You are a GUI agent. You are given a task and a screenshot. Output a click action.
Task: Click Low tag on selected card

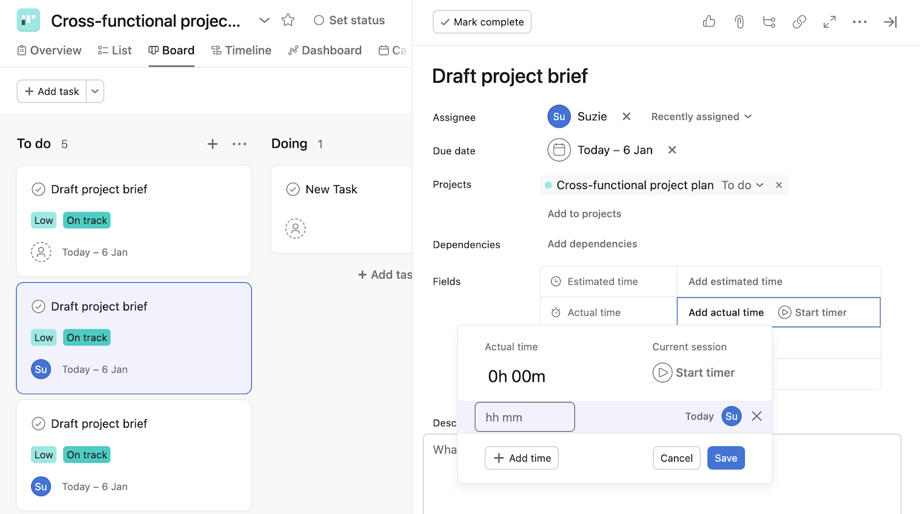coord(44,337)
